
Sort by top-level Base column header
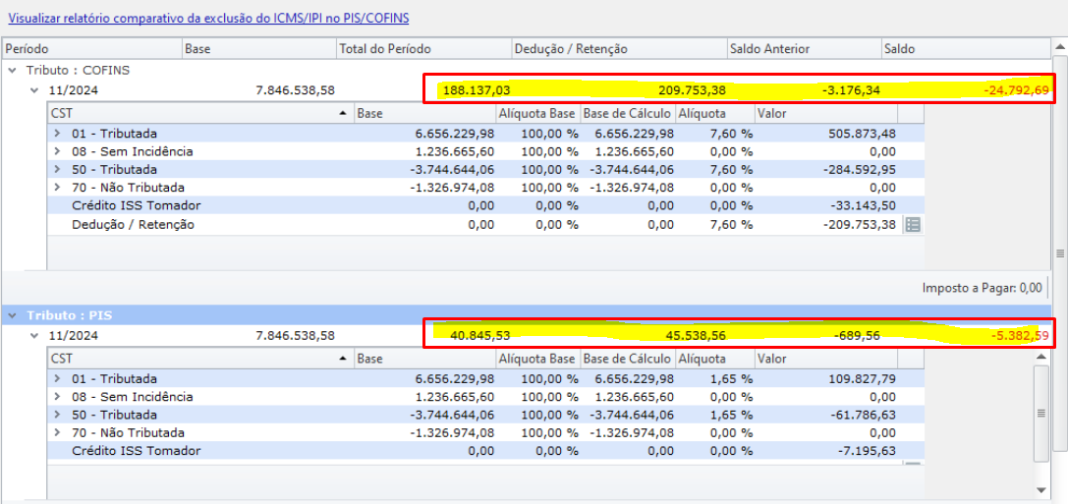[x=260, y=49]
